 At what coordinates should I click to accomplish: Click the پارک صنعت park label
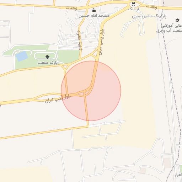pos(48,63)
